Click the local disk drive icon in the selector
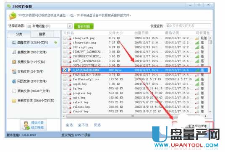Screen dimensions: 225x152 coord(29,26)
